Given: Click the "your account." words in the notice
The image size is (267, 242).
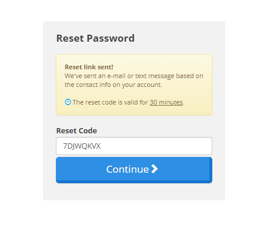Looking at the screenshot, I should pyautogui.click(x=142, y=85).
